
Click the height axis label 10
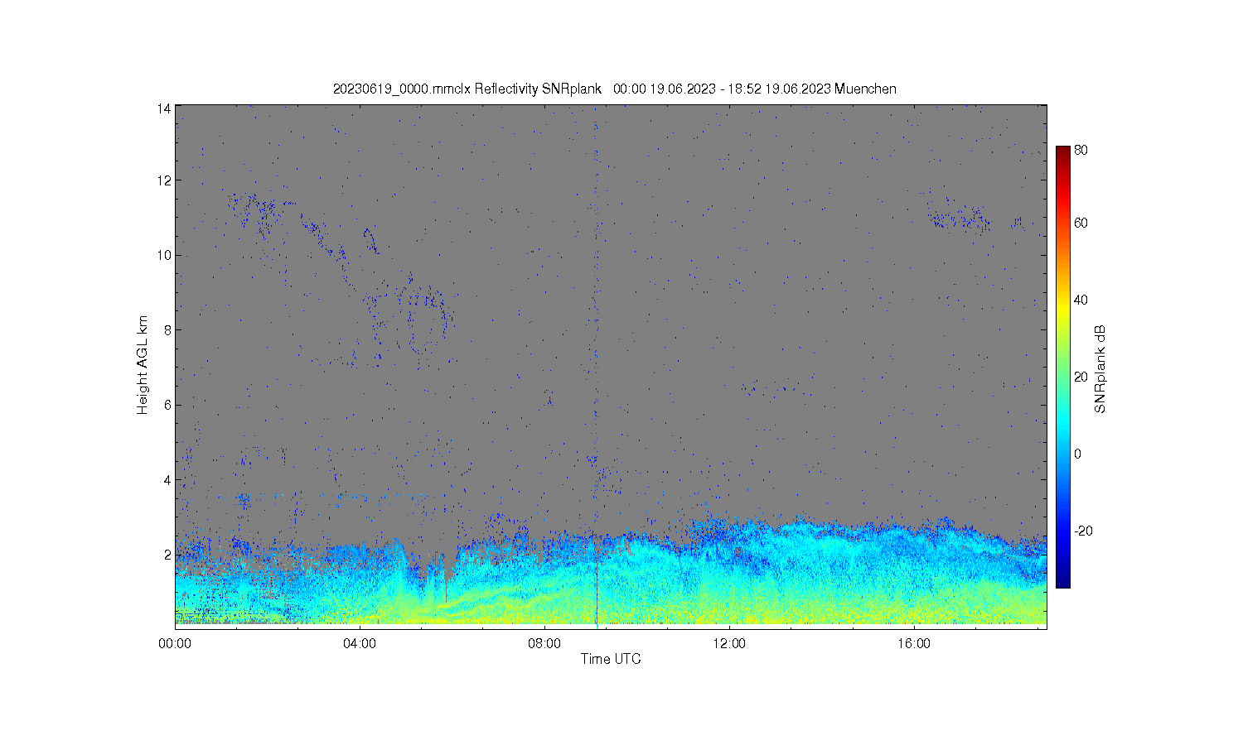(x=164, y=255)
